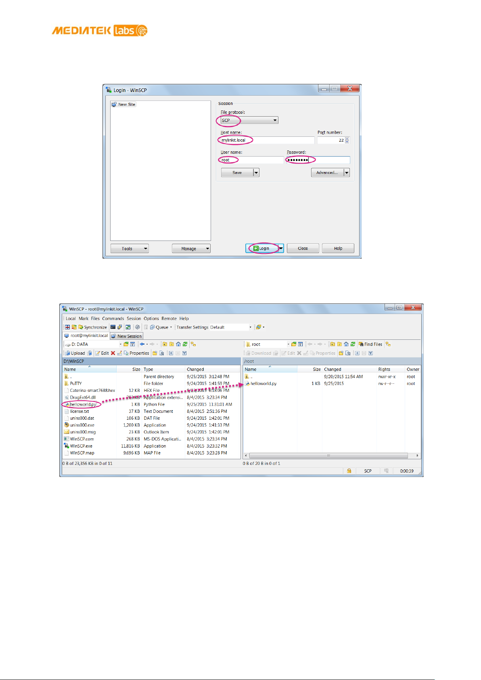Click the Synchronize toolbar button

(92, 327)
